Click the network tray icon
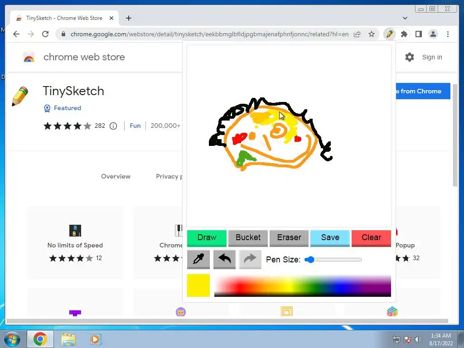The height and width of the screenshot is (348, 464). click(396, 339)
